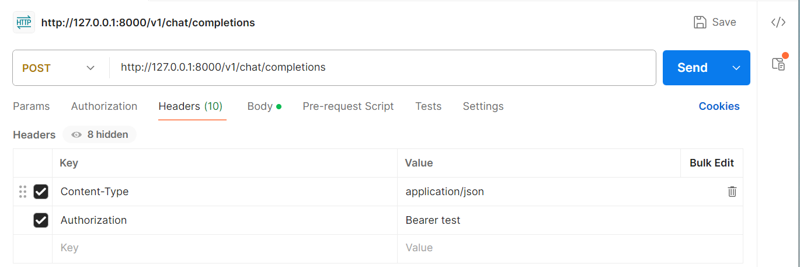
Task: Open the Cookies link
Action: point(719,106)
